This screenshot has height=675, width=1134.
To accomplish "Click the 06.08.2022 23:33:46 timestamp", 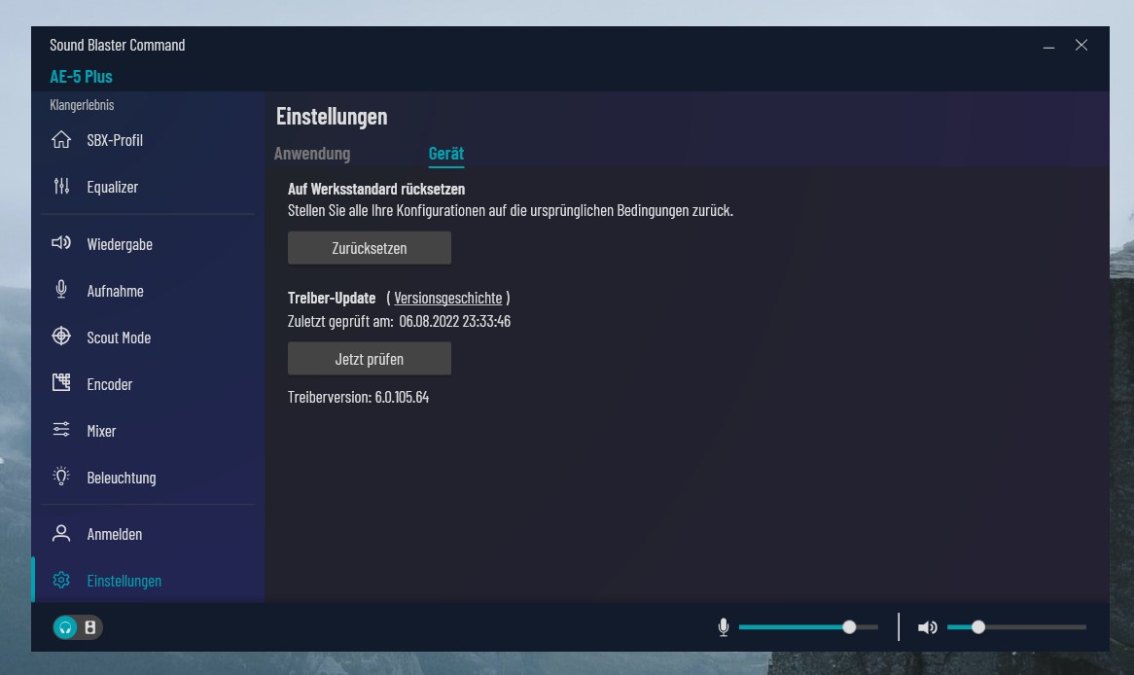I will point(455,321).
